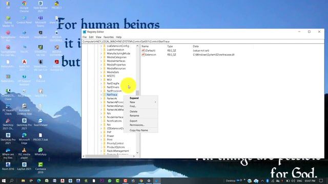The image size is (328, 184).
Task: Choose Delete in context menu
Action: pyautogui.click(x=140, y=111)
